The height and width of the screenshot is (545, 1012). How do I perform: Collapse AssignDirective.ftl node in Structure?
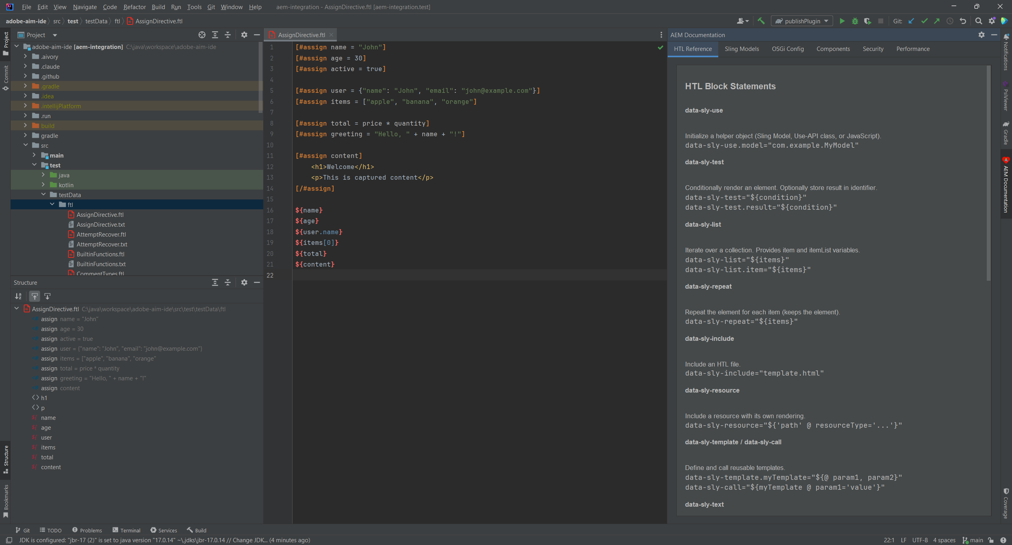[x=17, y=309]
